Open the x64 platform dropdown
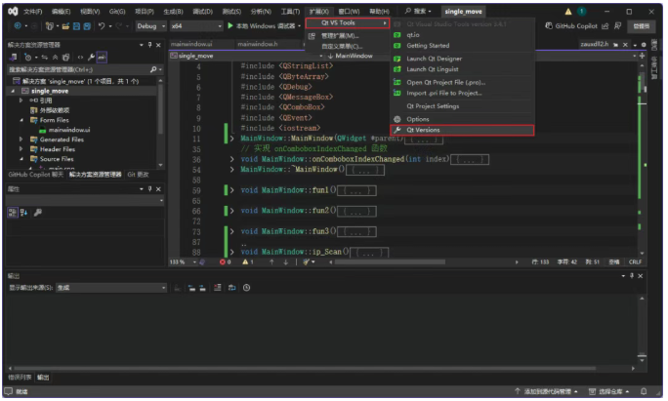Image resolution: width=668 pixels, height=401 pixels. 196,26
